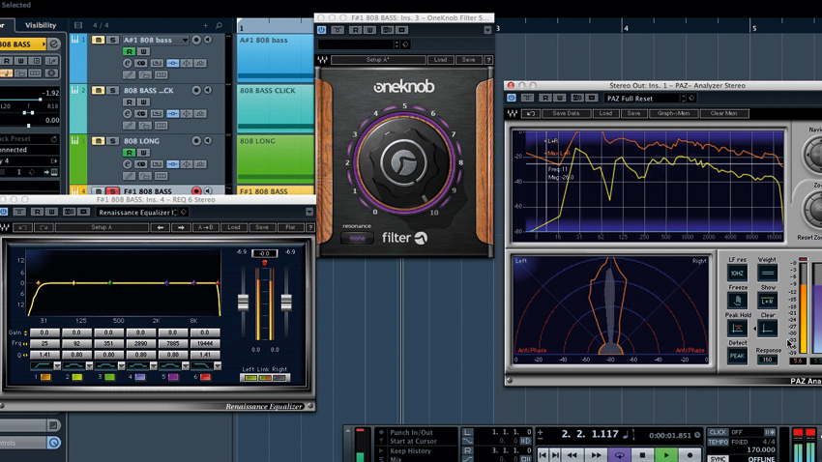Mute the A#1 808 bass track
822x462 pixels.
98,40
